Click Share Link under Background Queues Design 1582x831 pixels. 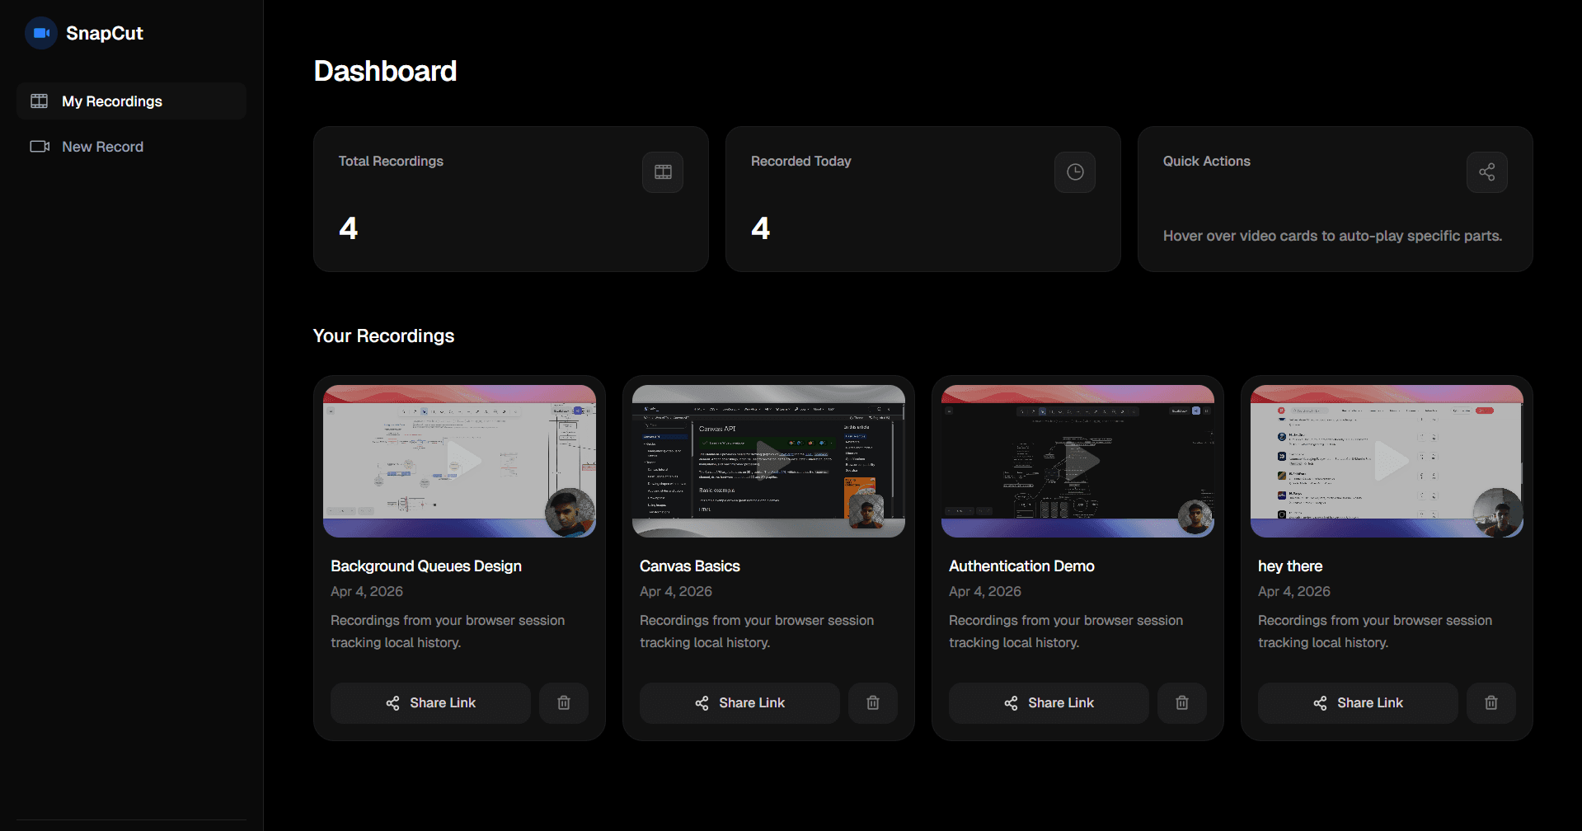(430, 702)
